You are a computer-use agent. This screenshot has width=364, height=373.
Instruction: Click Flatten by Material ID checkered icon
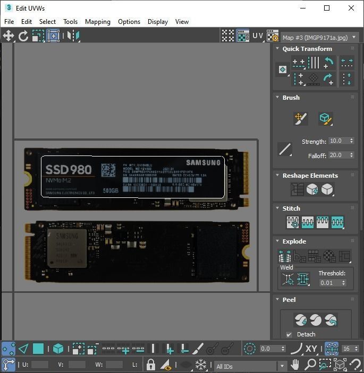click(x=329, y=256)
